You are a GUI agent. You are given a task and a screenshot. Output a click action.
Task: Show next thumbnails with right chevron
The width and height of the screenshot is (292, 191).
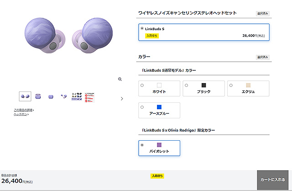tap(122, 99)
